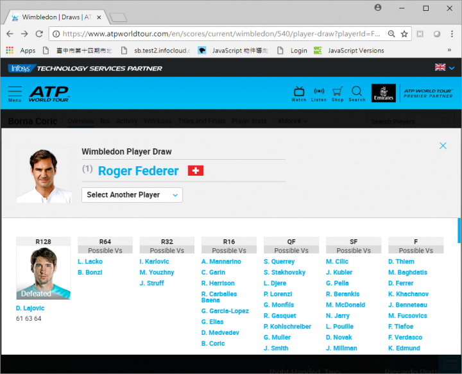Expand the Select Another Player dropdown
The height and width of the screenshot is (374, 462).
pyautogui.click(x=132, y=195)
